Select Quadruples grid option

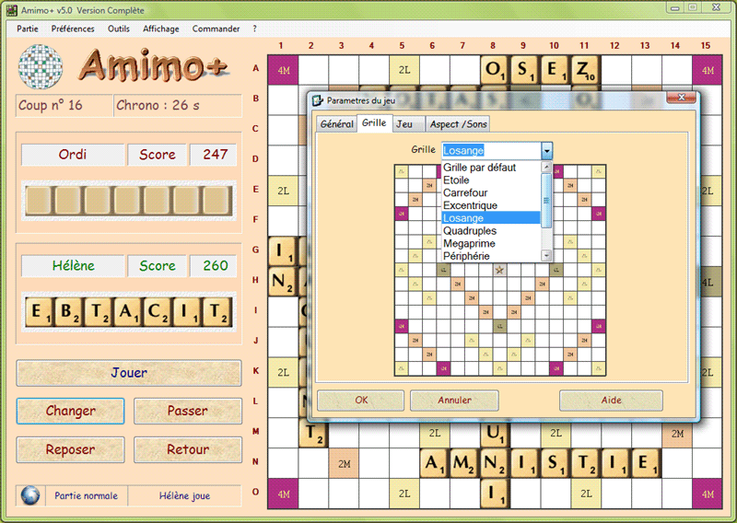[x=491, y=231]
